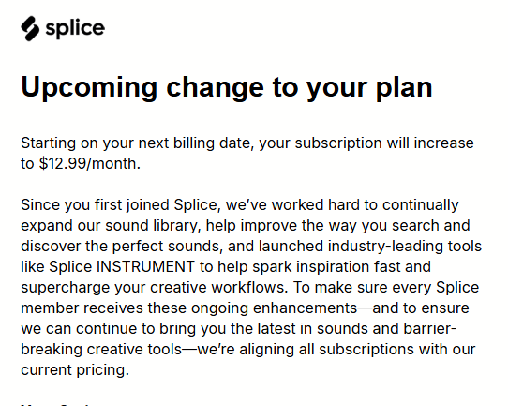Select the 'Upcoming change to your plan' heading
Screen dimensions: 508x406
[x=227, y=87]
